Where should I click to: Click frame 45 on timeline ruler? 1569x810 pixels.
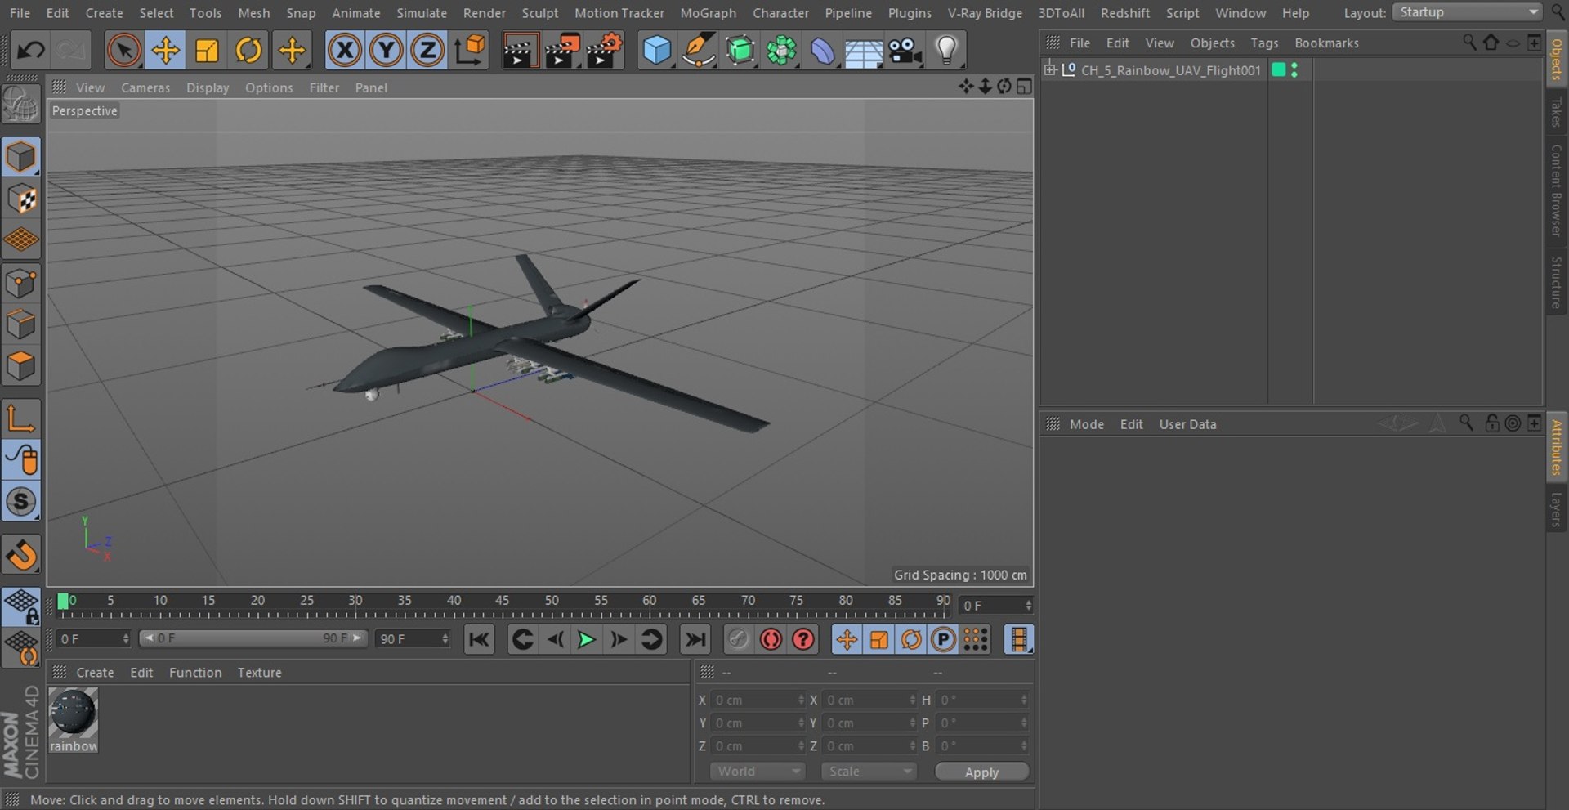(502, 601)
